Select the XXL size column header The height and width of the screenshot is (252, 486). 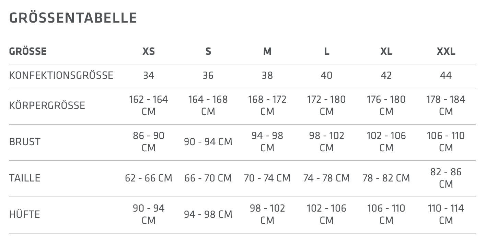(446, 51)
